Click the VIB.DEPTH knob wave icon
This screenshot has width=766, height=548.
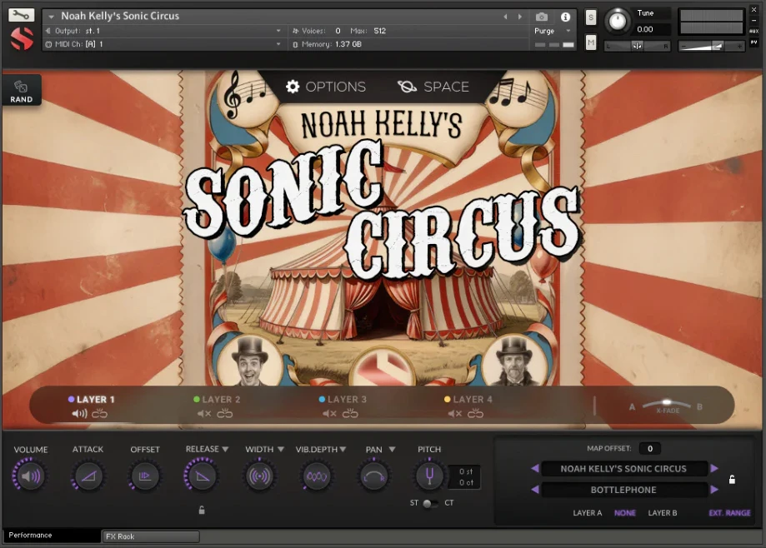coord(317,476)
